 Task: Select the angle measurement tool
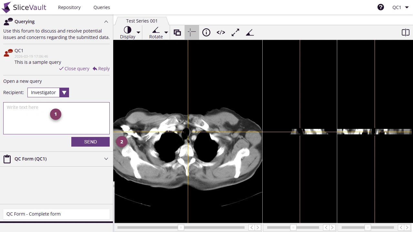coord(250,32)
